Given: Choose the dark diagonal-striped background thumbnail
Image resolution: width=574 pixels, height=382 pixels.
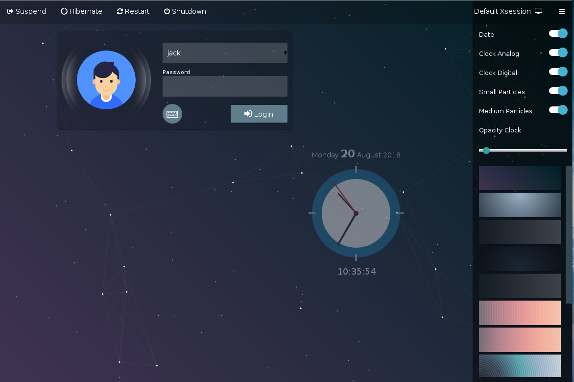Looking at the screenshot, I should [520, 285].
